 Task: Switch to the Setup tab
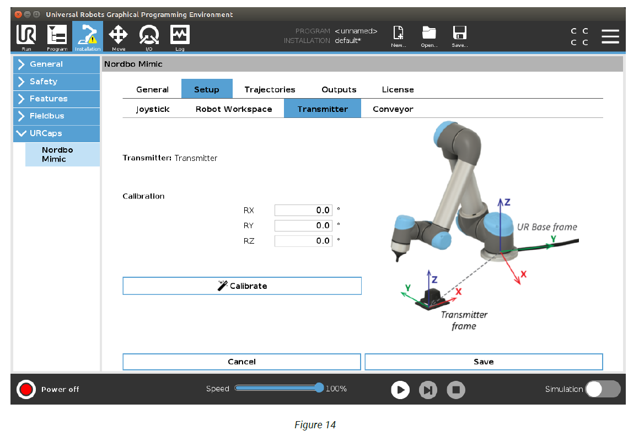pos(207,89)
